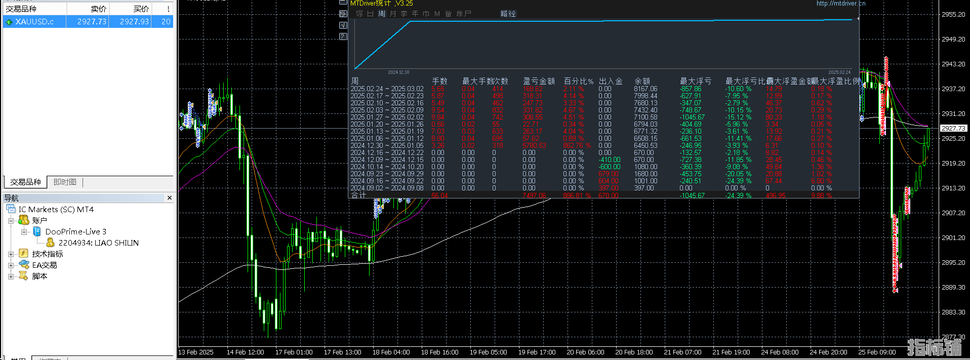The width and height of the screenshot is (970, 360).
Task: Click the chart icon left of MTDriver tabs
Action: point(343,14)
